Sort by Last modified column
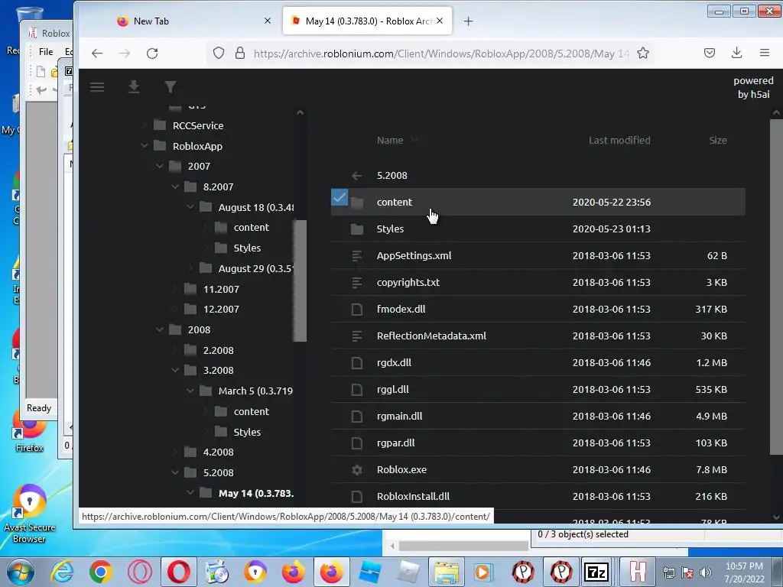 point(619,141)
